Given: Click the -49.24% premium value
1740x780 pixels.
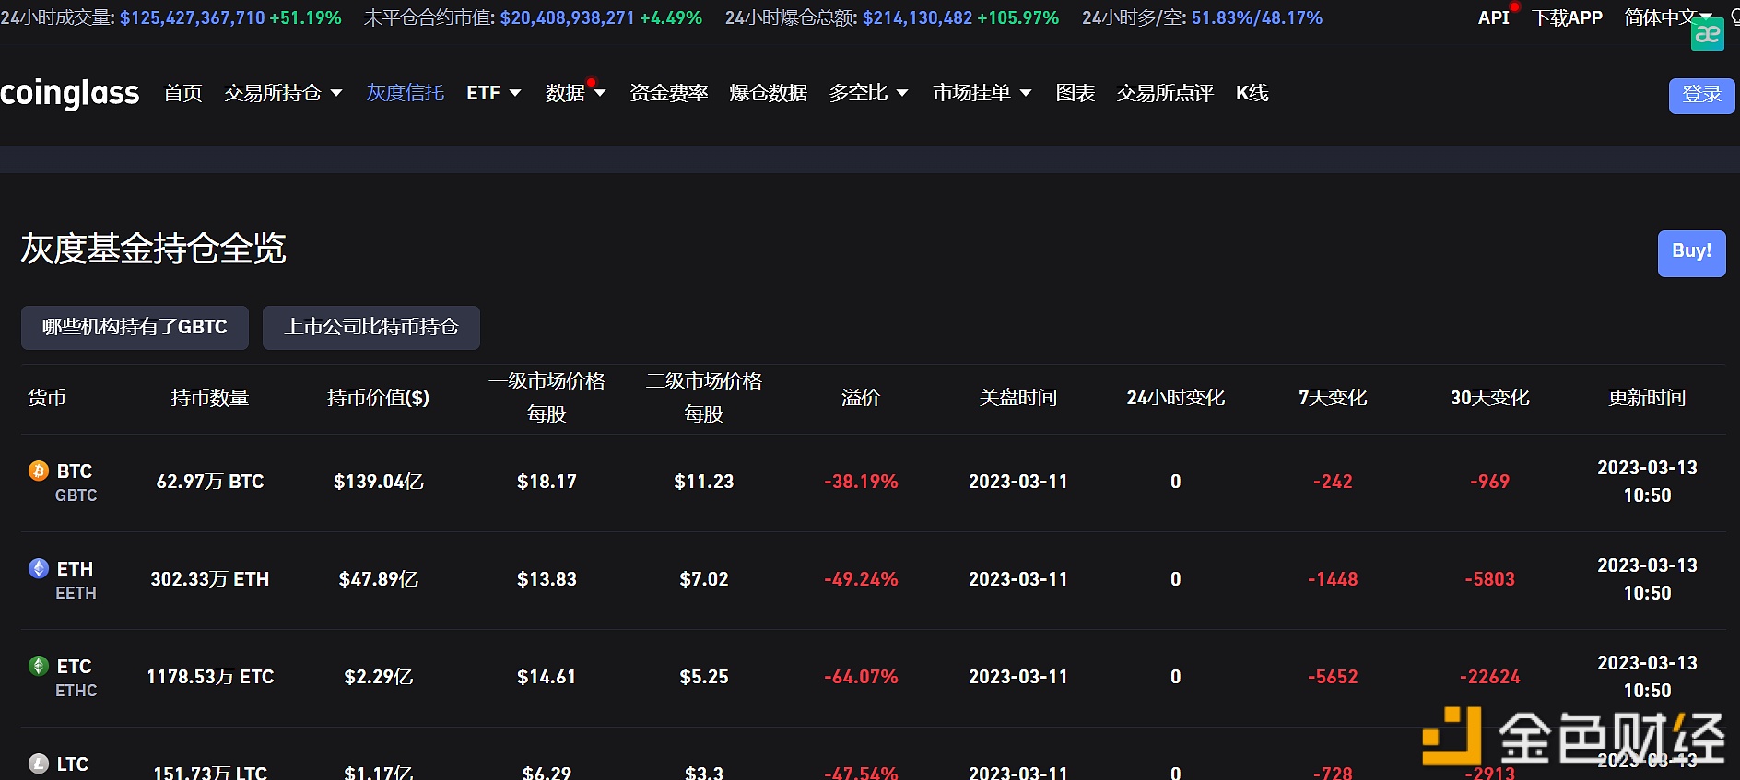Looking at the screenshot, I should pyautogui.click(x=861, y=579).
